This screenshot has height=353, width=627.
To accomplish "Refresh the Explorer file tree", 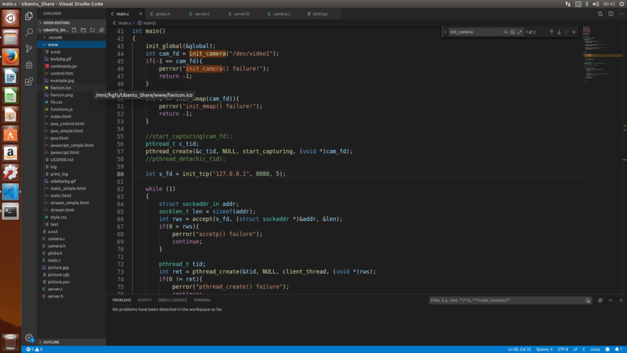I will click(92, 29).
